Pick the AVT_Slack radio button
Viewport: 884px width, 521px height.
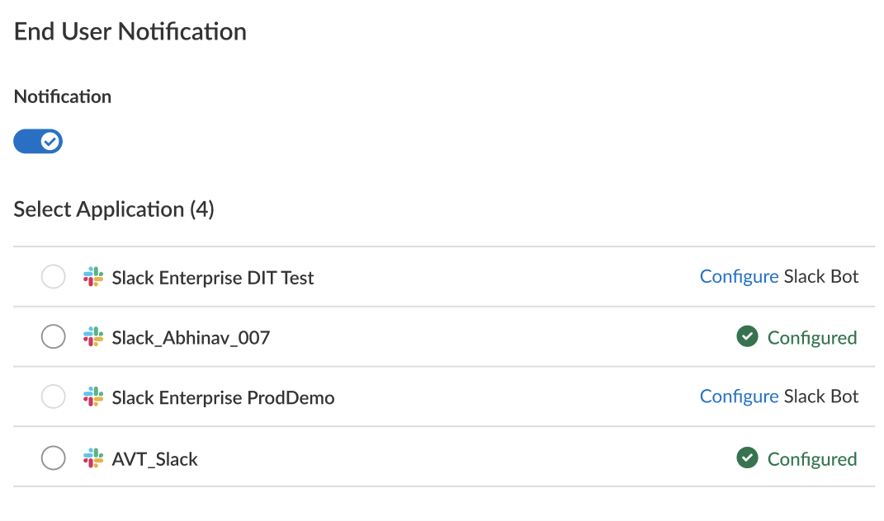tap(54, 458)
